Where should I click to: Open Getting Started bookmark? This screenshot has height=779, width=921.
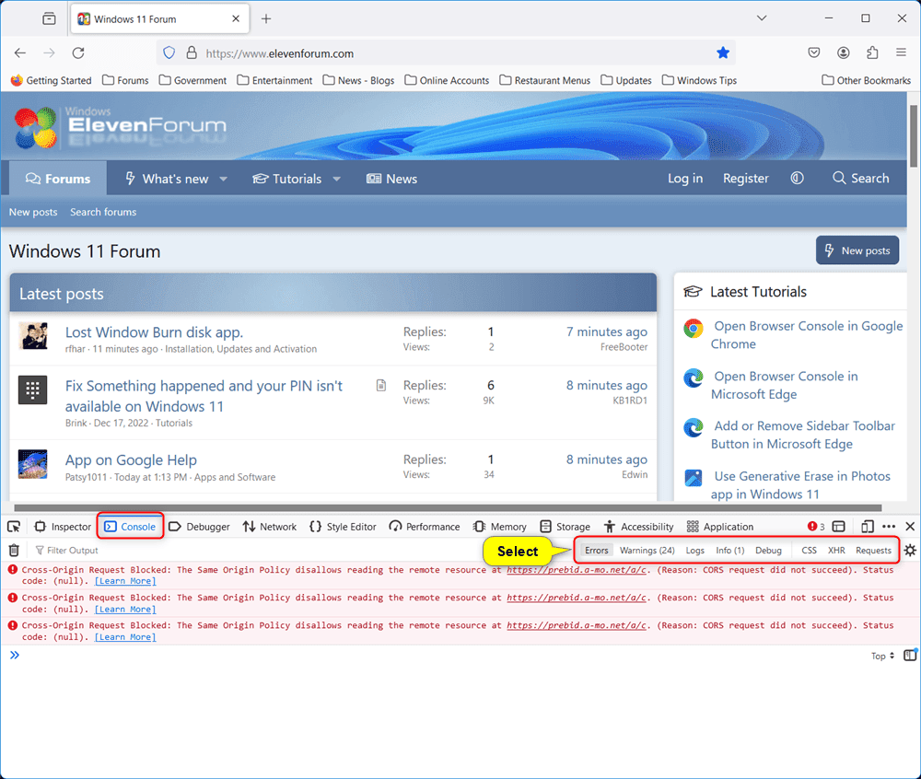pos(51,80)
